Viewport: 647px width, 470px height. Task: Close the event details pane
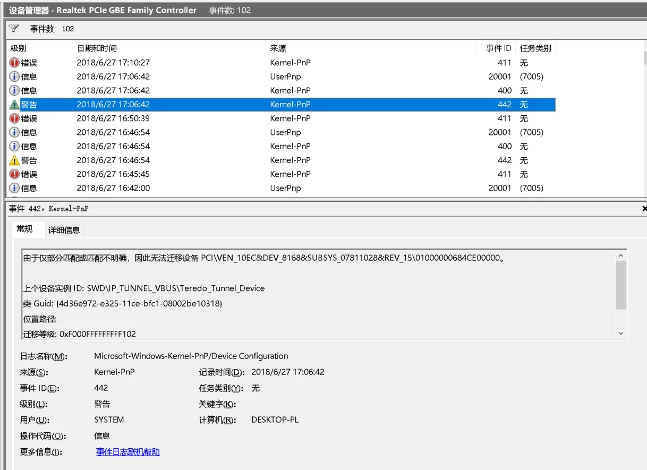[644, 208]
